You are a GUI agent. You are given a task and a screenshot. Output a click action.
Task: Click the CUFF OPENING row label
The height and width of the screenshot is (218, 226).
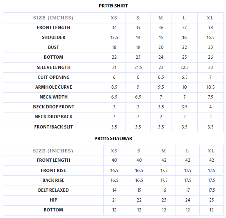coord(53,77)
